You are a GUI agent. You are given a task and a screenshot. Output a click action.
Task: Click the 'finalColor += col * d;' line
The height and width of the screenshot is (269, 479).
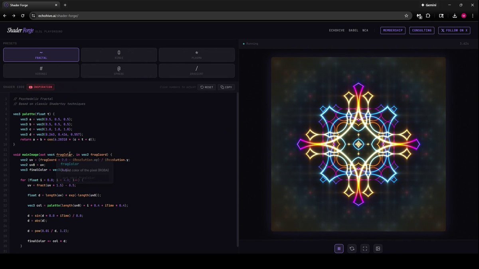tap(47, 241)
